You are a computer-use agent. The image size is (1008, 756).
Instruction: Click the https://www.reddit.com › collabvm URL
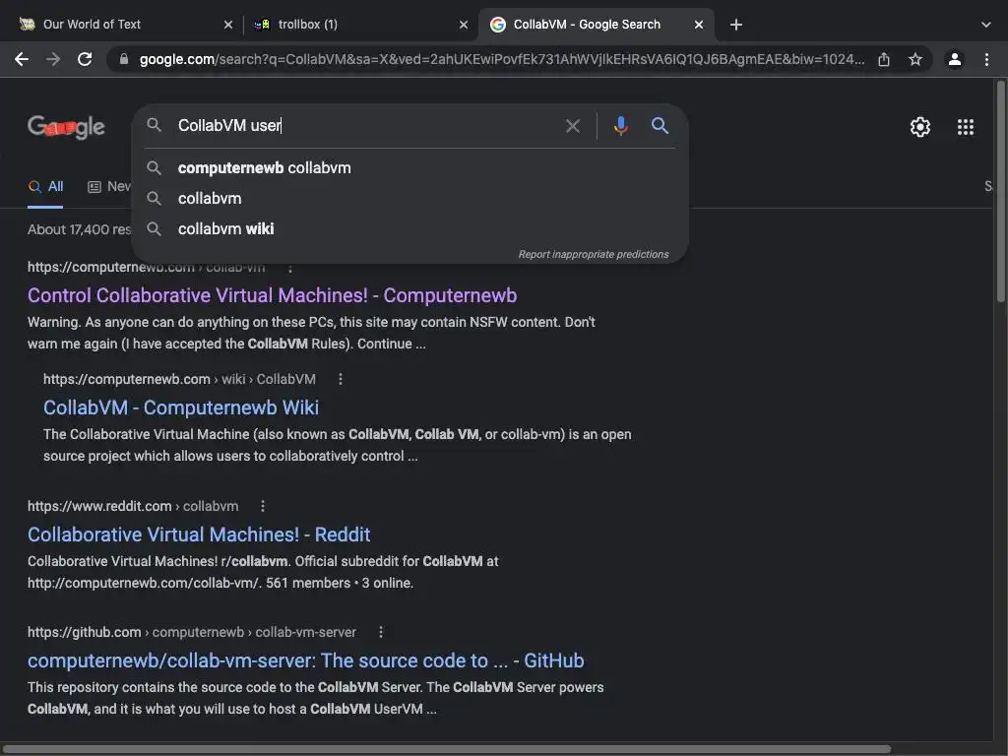(133, 506)
